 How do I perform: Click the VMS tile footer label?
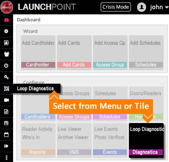click(x=74, y=152)
